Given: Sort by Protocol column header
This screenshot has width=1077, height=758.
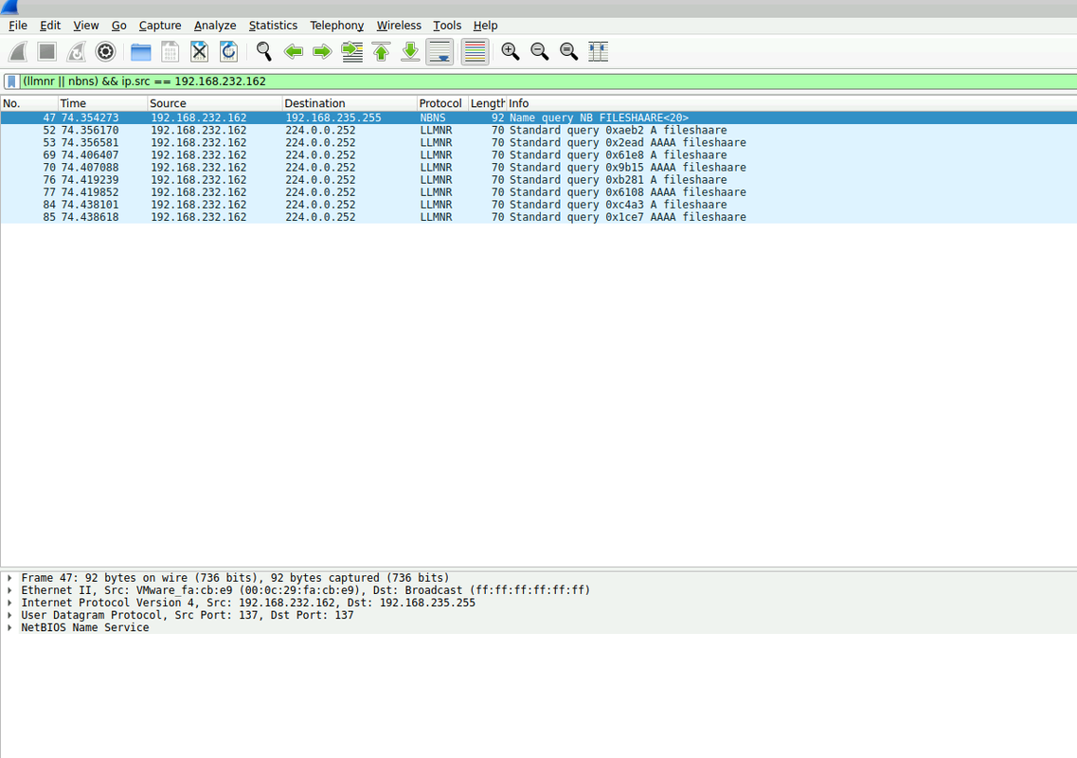Looking at the screenshot, I should (x=442, y=103).
